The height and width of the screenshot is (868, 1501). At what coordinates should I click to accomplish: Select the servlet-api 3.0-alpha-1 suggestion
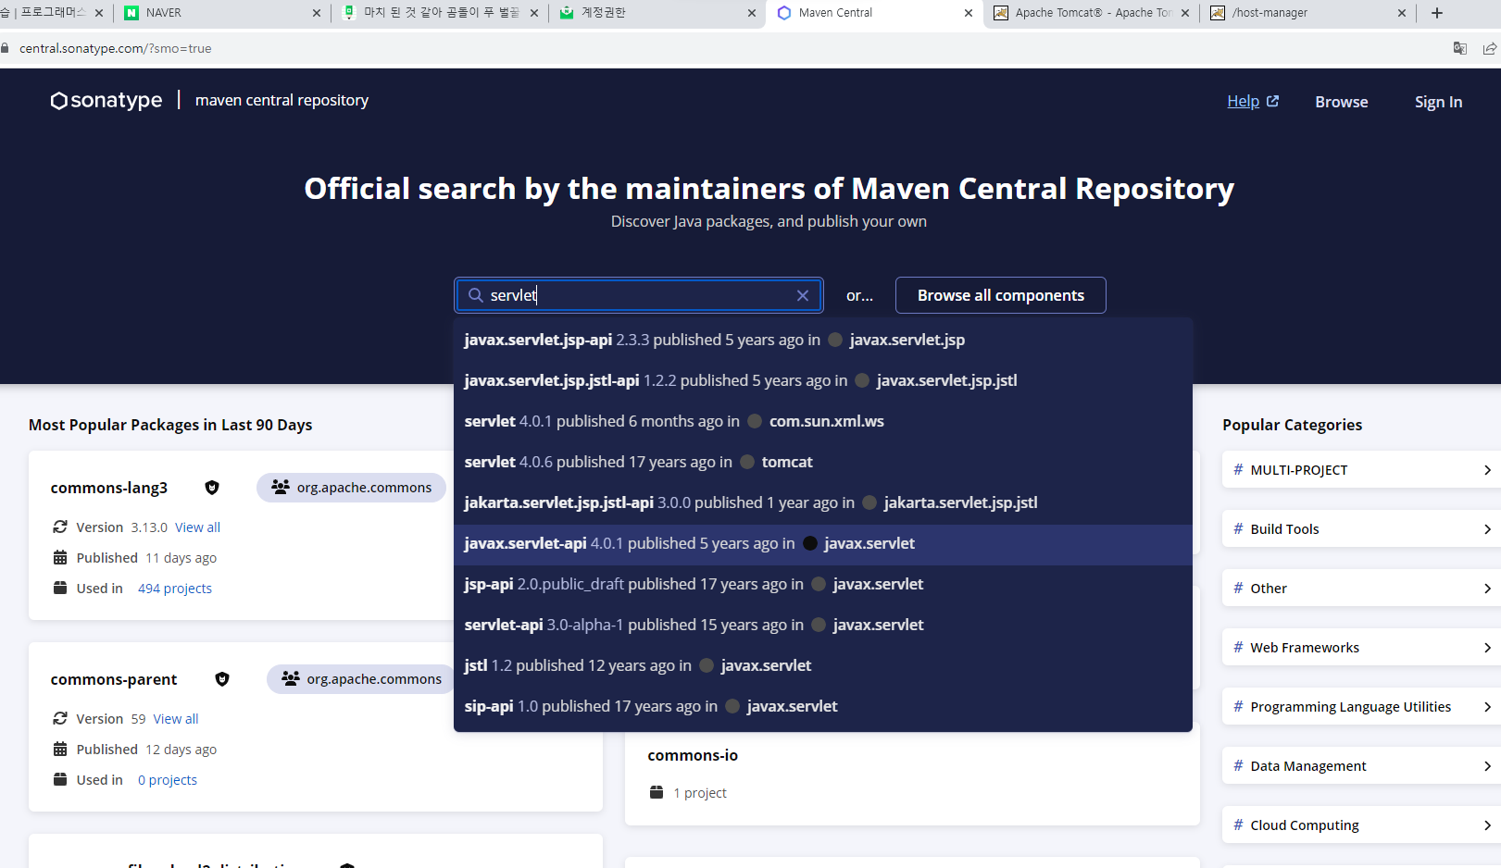[x=823, y=625]
